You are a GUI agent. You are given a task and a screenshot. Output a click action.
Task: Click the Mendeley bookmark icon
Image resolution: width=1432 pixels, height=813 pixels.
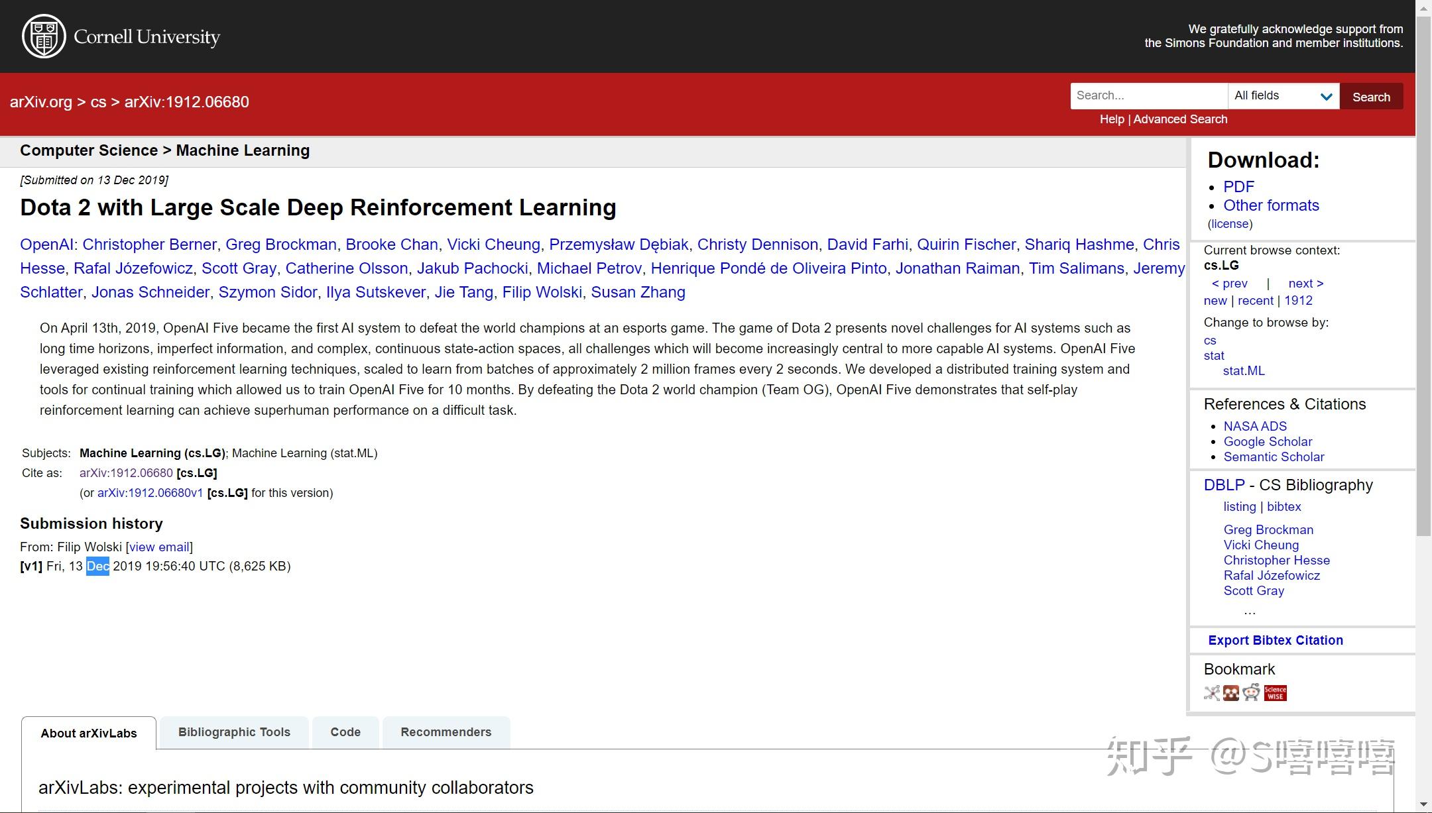(x=1231, y=693)
